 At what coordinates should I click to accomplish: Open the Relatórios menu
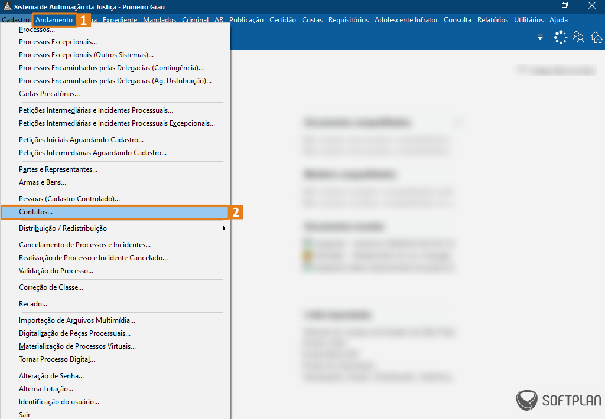tap(492, 20)
